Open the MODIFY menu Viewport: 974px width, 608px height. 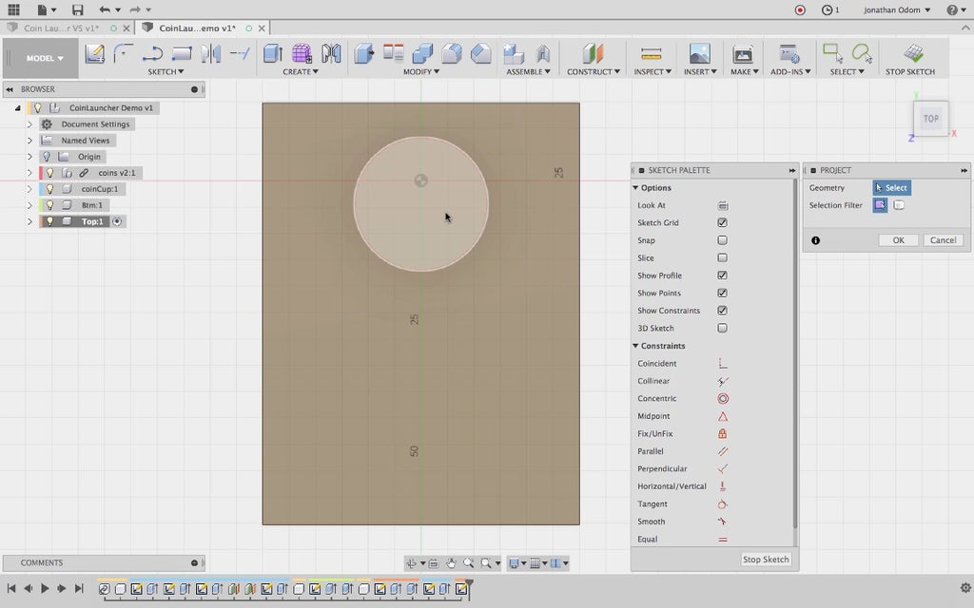(419, 72)
